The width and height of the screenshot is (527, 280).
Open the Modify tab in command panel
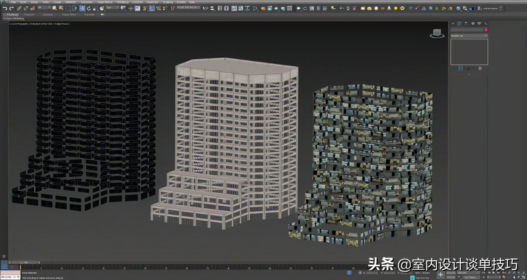460,24
